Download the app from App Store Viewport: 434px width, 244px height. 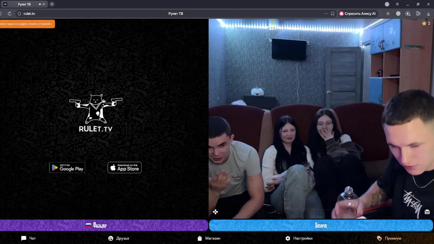(x=124, y=167)
